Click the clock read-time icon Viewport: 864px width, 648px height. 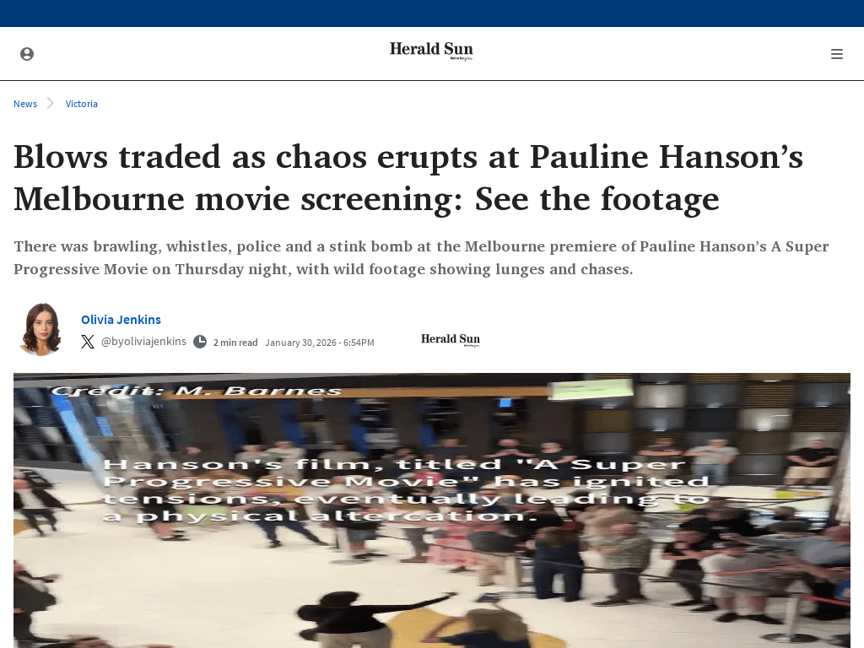[x=200, y=342]
